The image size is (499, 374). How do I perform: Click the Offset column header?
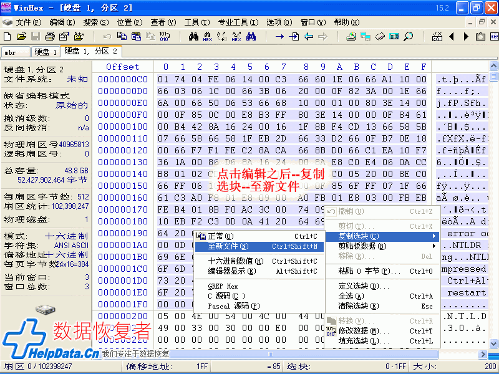click(122, 67)
